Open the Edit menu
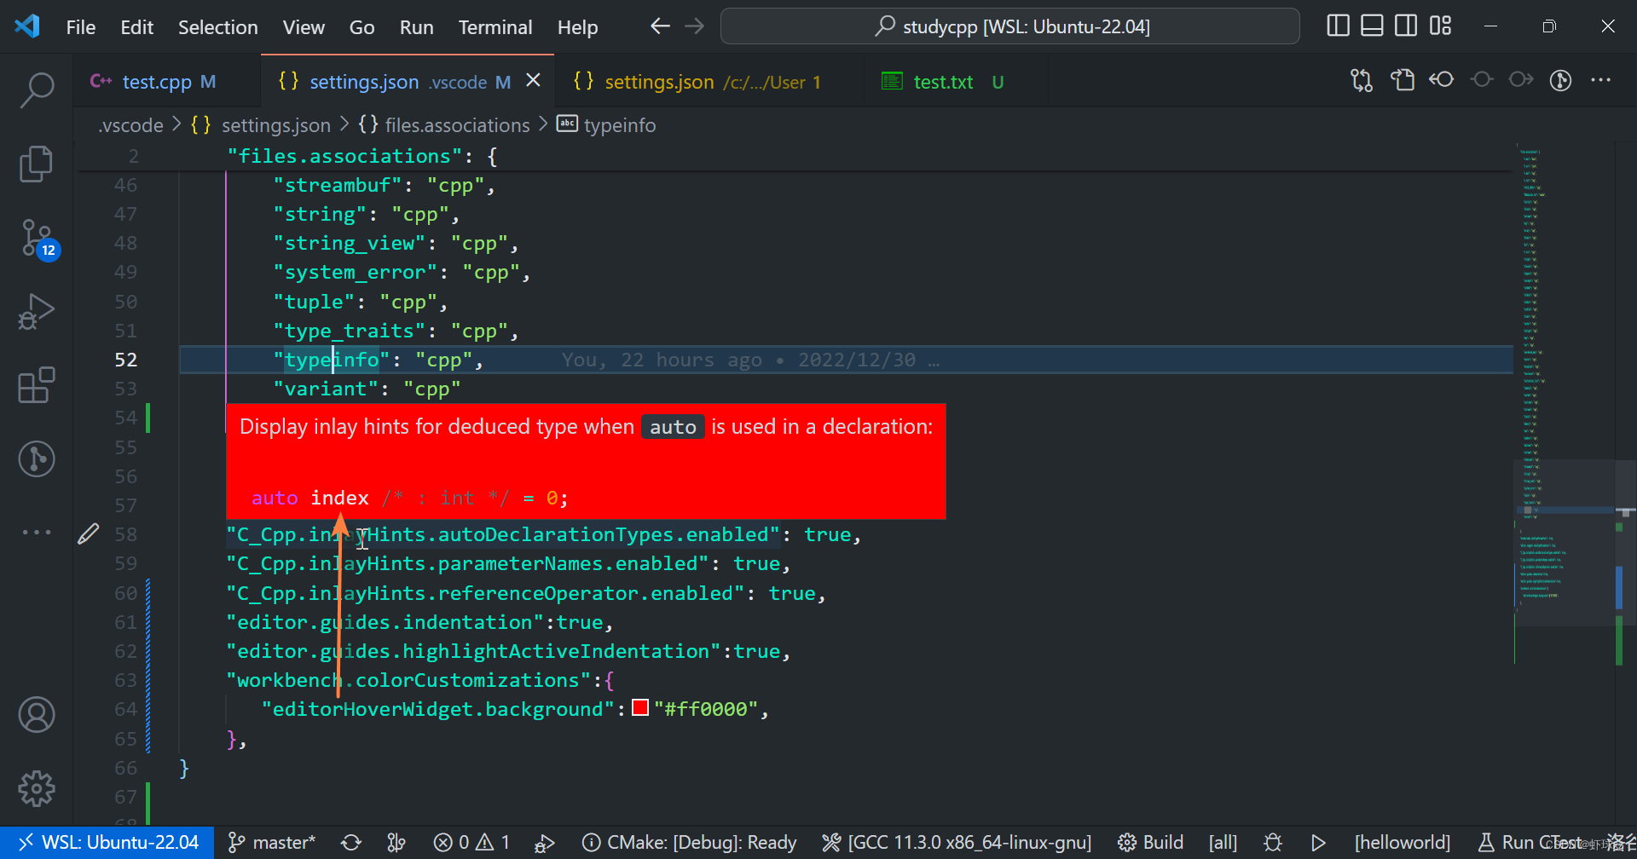The width and height of the screenshot is (1637, 859). 136,27
